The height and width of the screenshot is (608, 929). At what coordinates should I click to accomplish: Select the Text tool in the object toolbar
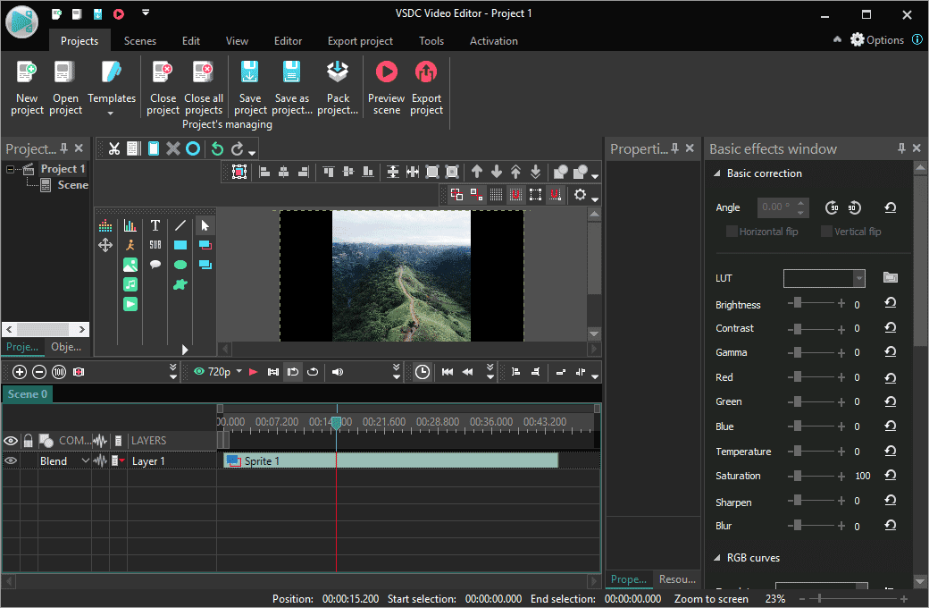(155, 225)
